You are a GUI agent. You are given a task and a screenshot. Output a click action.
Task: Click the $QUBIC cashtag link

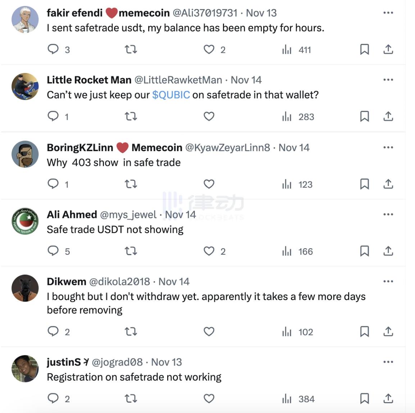[171, 95]
